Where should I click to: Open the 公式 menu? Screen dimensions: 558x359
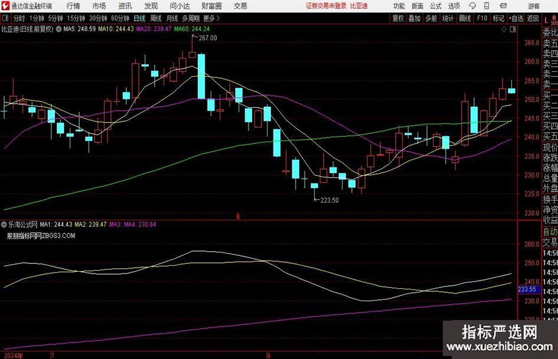[x=436, y=6]
